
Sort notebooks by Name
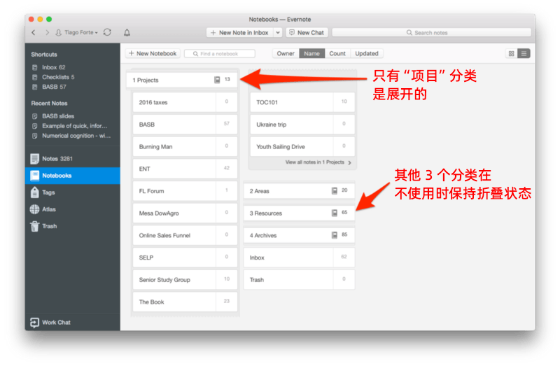tap(311, 54)
